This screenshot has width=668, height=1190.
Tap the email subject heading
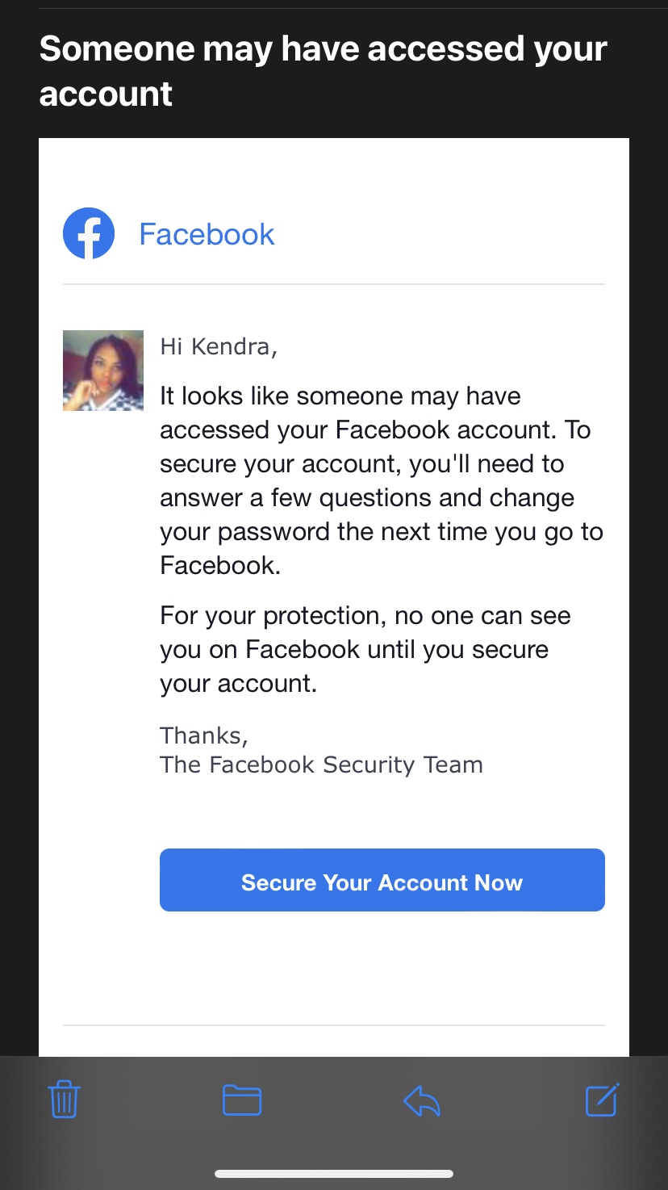(323, 71)
